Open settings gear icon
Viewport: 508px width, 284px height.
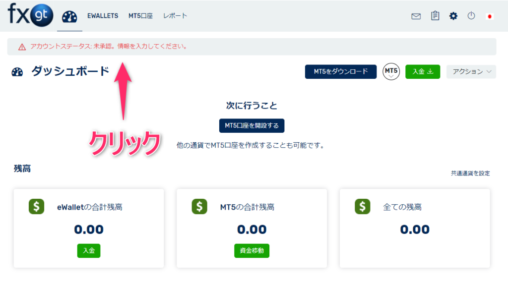pyautogui.click(x=453, y=16)
